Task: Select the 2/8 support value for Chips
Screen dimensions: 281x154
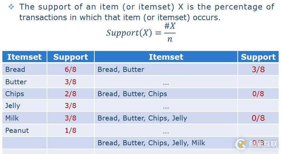Action: pos(70,94)
